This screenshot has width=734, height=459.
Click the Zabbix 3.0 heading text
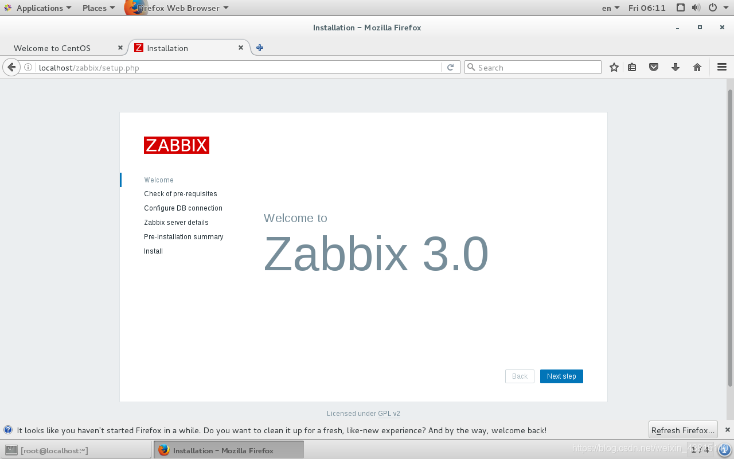[376, 253]
